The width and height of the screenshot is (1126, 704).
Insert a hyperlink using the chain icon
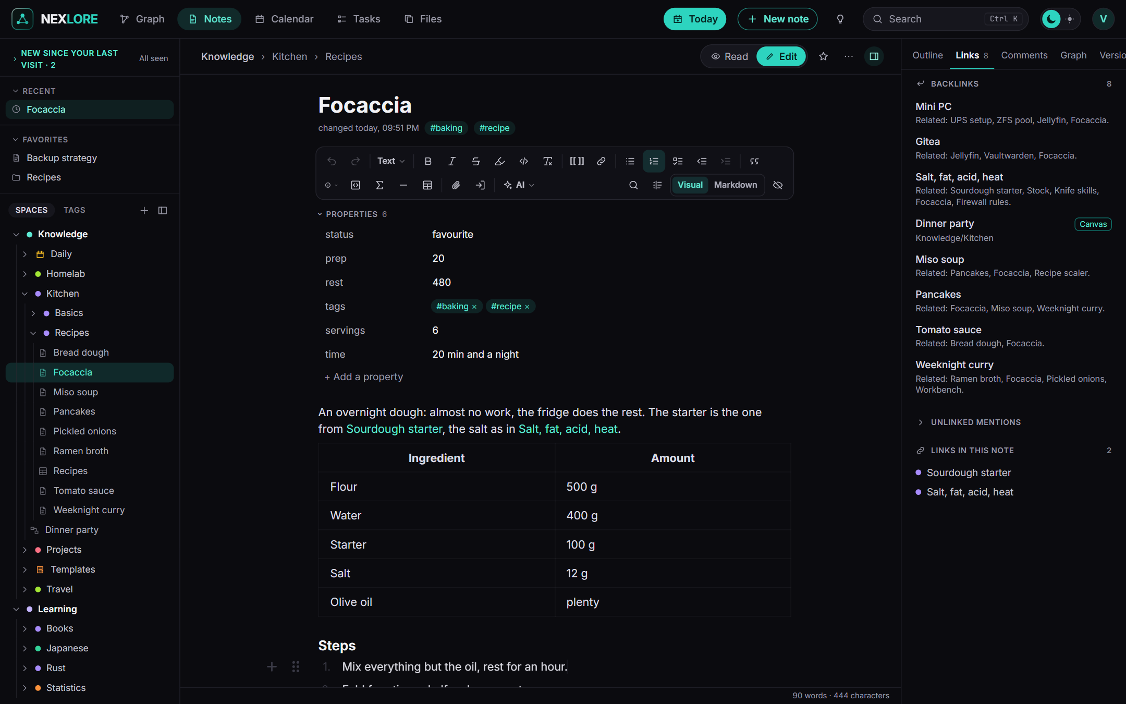(601, 161)
